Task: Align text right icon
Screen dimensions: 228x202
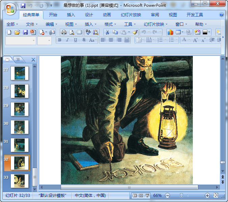Action: click(119, 40)
